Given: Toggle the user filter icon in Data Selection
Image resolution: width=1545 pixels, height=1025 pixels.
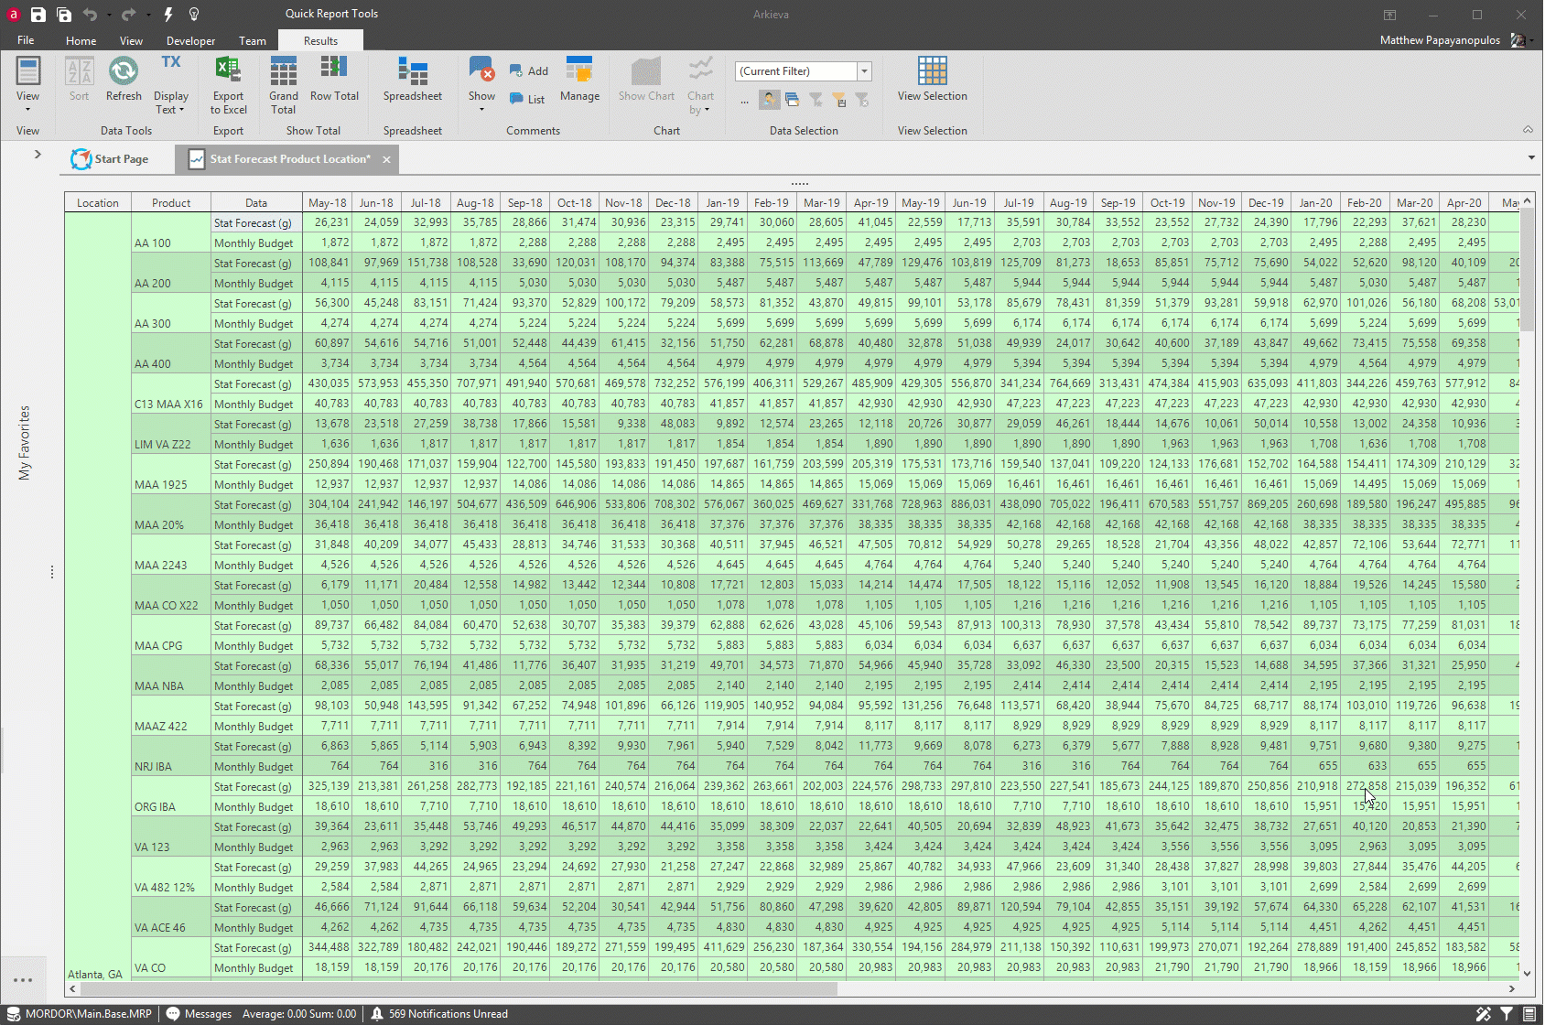Looking at the screenshot, I should (x=769, y=99).
